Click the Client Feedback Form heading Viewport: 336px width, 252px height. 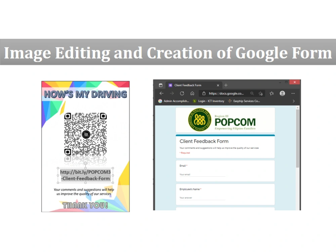coord(204,141)
